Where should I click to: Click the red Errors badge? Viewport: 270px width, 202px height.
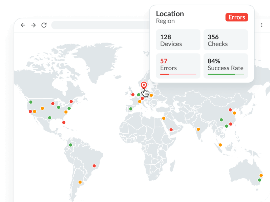click(237, 17)
